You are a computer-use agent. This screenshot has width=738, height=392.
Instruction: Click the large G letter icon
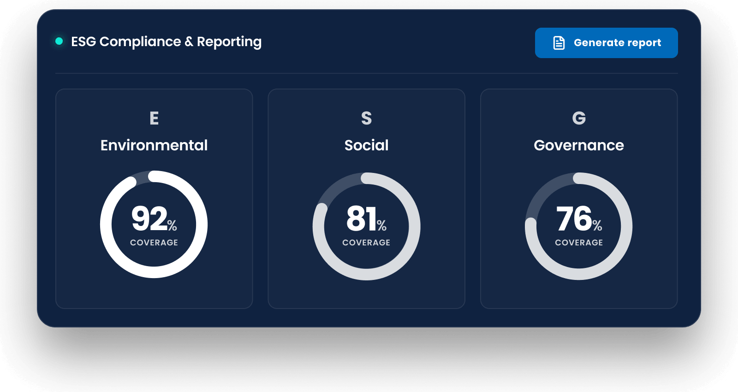579,119
